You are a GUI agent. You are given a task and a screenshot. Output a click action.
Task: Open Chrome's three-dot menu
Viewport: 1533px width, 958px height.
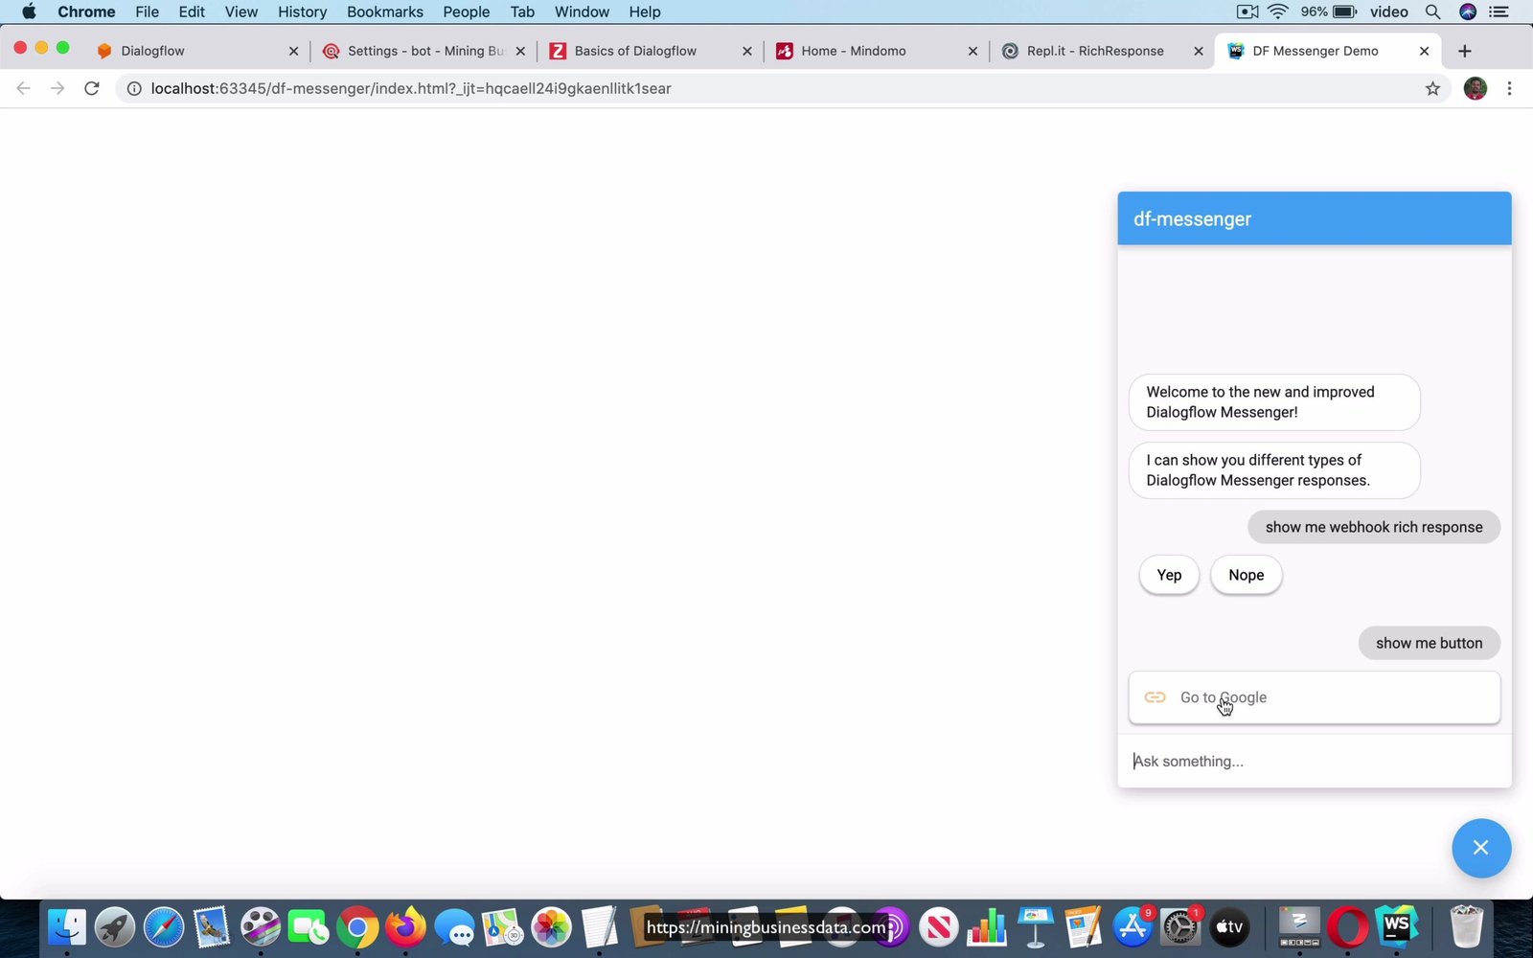(x=1509, y=88)
